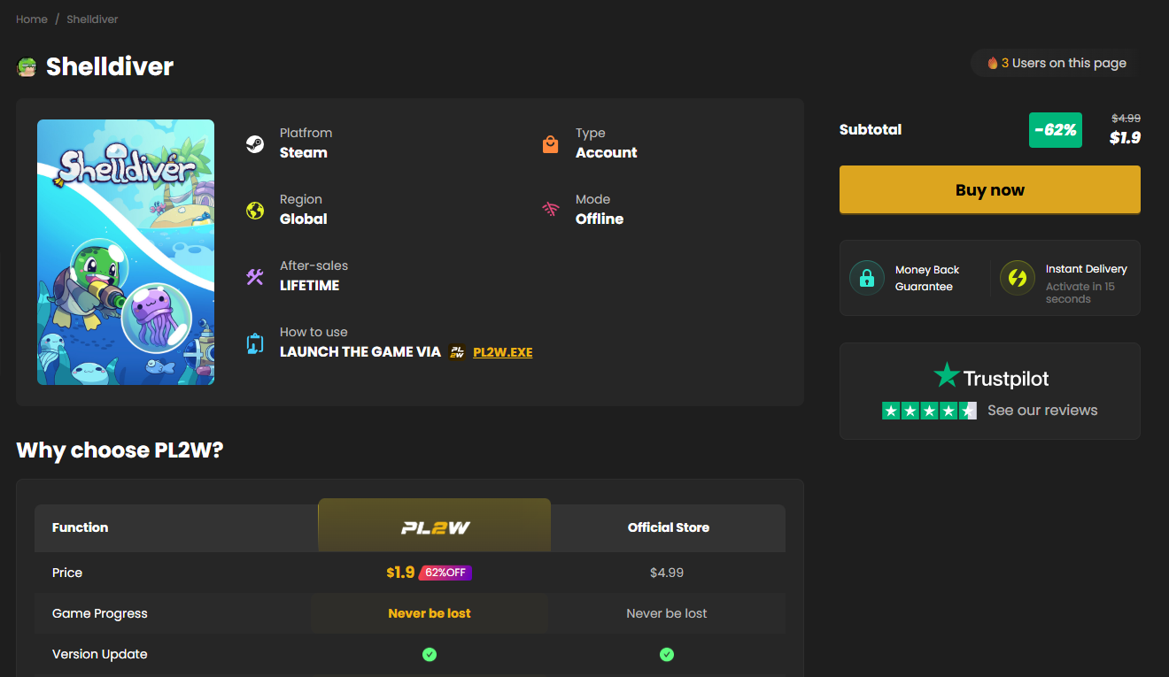Click the 3 Users on this page text
This screenshot has width=1169, height=677.
click(x=1064, y=63)
